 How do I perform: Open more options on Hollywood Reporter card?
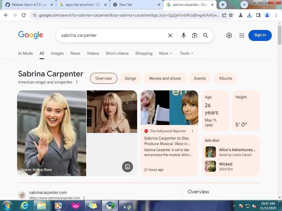pos(192,131)
